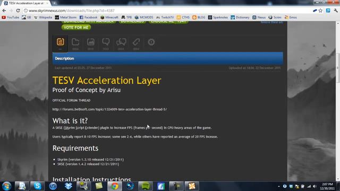340x191 pixels.
Task: Click the browser forward arrow
Action: tap(11, 11)
